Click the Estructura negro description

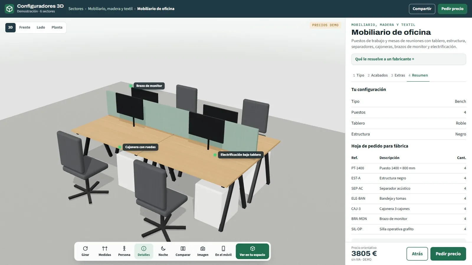point(393,178)
